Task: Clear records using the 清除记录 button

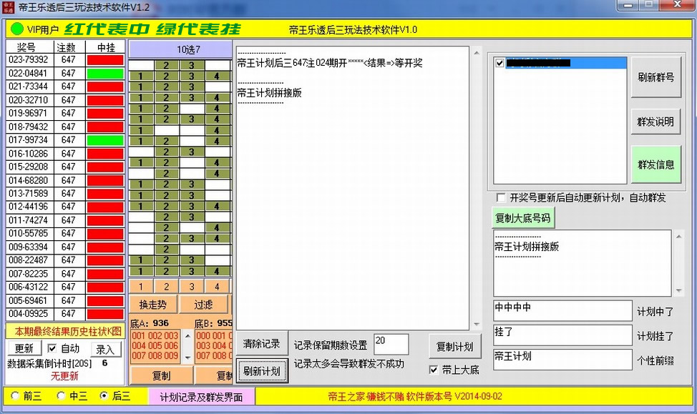Action: point(263,345)
